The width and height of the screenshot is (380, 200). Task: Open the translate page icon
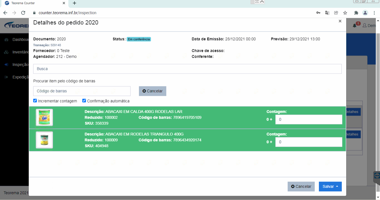click(327, 13)
